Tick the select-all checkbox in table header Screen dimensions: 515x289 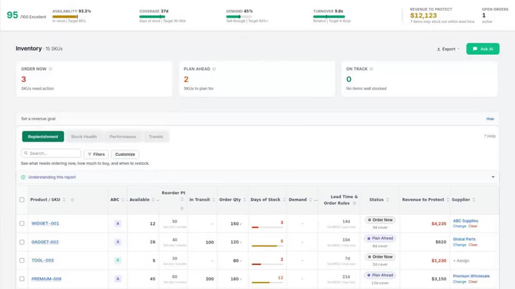(x=22, y=200)
